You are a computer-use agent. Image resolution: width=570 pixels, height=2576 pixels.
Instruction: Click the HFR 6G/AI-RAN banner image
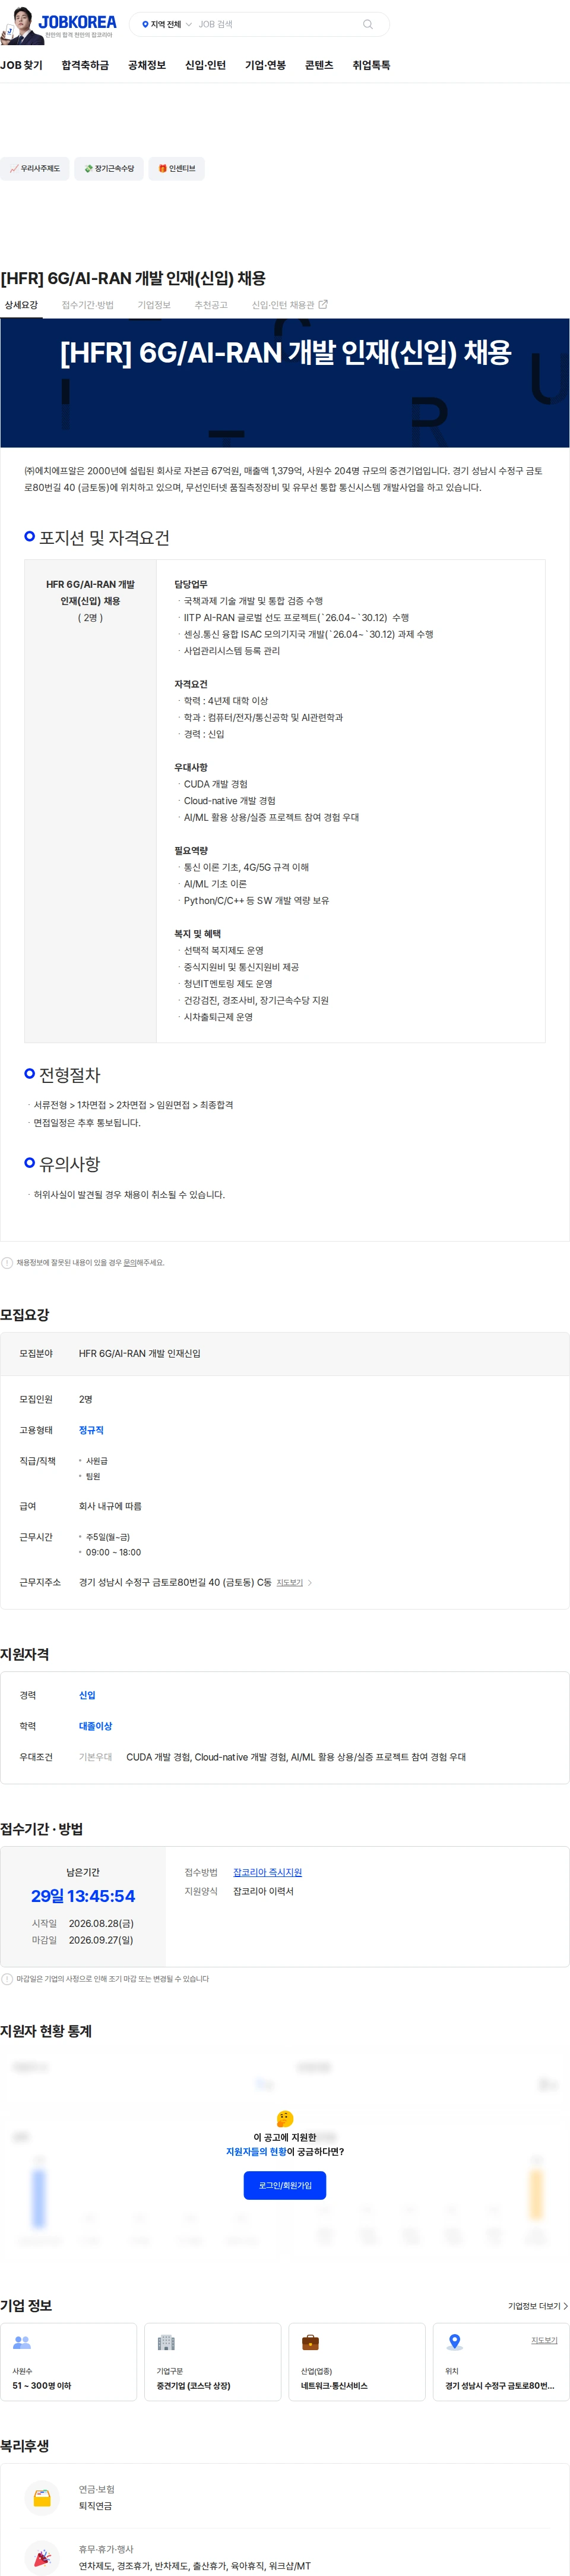pos(284,383)
